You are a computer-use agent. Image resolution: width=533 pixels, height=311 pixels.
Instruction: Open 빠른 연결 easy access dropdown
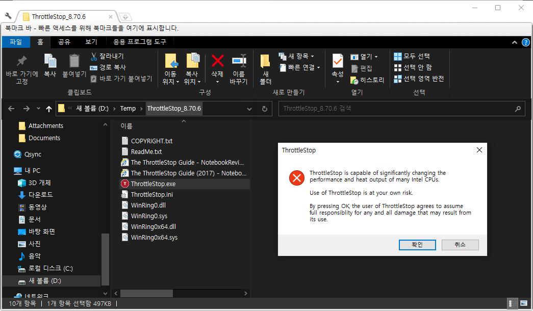[x=299, y=68]
